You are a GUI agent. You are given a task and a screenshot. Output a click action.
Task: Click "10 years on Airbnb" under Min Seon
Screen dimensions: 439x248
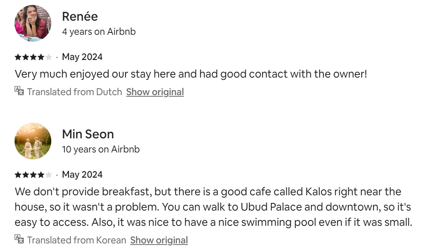101,149
